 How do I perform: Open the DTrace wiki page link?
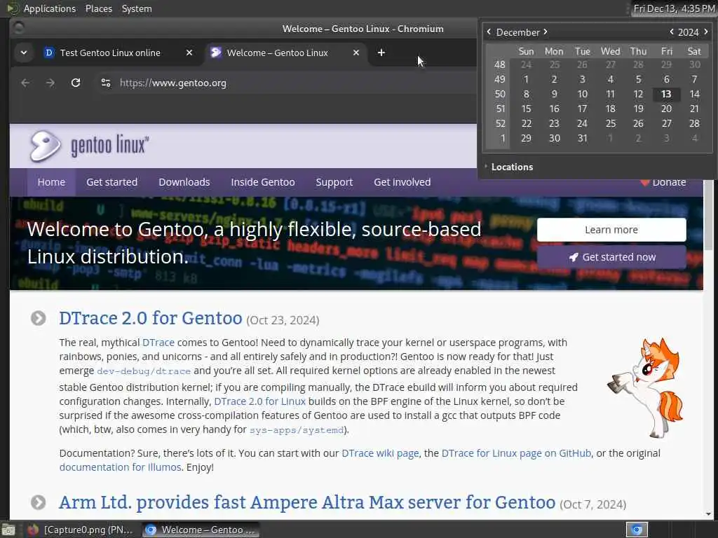coord(380,453)
